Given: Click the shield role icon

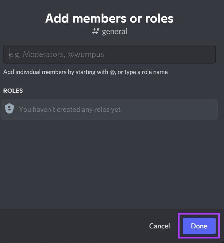Looking at the screenshot, I should 9,109.
